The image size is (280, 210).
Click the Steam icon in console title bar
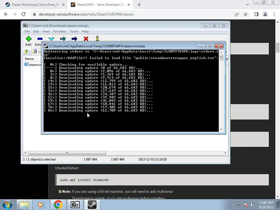(46, 46)
